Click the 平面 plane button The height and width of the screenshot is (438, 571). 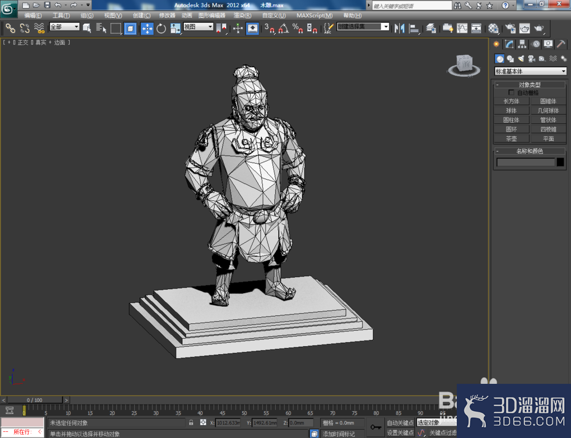[x=548, y=139]
